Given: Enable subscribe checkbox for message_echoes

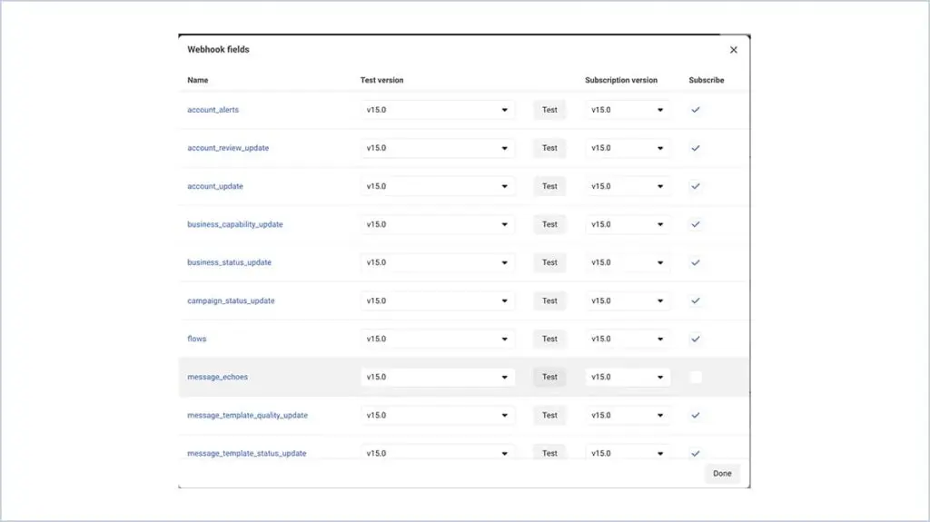Looking at the screenshot, I should [696, 377].
